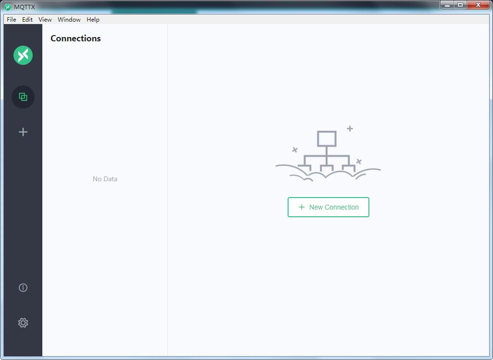Image resolution: width=493 pixels, height=360 pixels.
Task: Show the Help menu
Action: pyautogui.click(x=93, y=20)
